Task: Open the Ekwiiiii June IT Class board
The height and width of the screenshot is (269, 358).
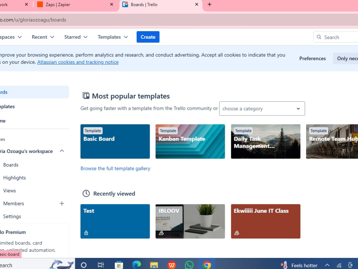Action: (x=266, y=221)
